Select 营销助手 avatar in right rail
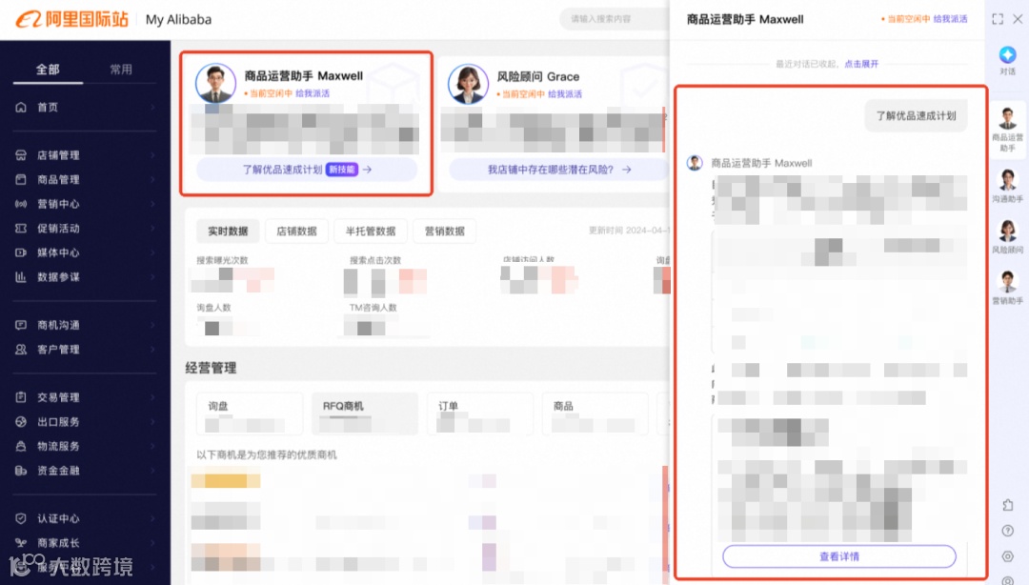Image resolution: width=1029 pixels, height=585 pixels. 1007,281
